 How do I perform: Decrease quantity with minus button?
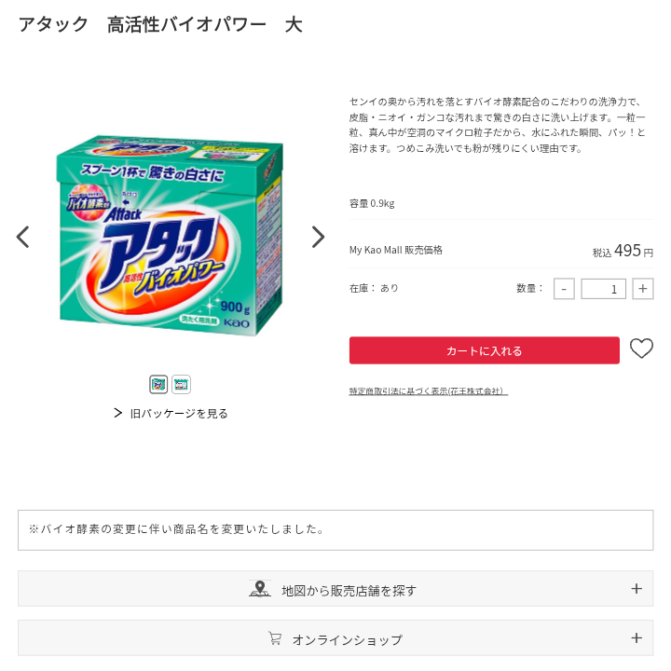(x=564, y=289)
